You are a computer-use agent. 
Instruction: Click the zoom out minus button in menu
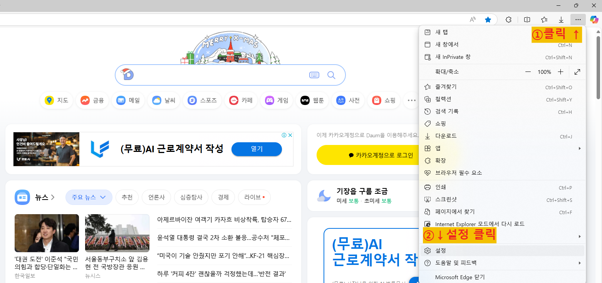[528, 72]
